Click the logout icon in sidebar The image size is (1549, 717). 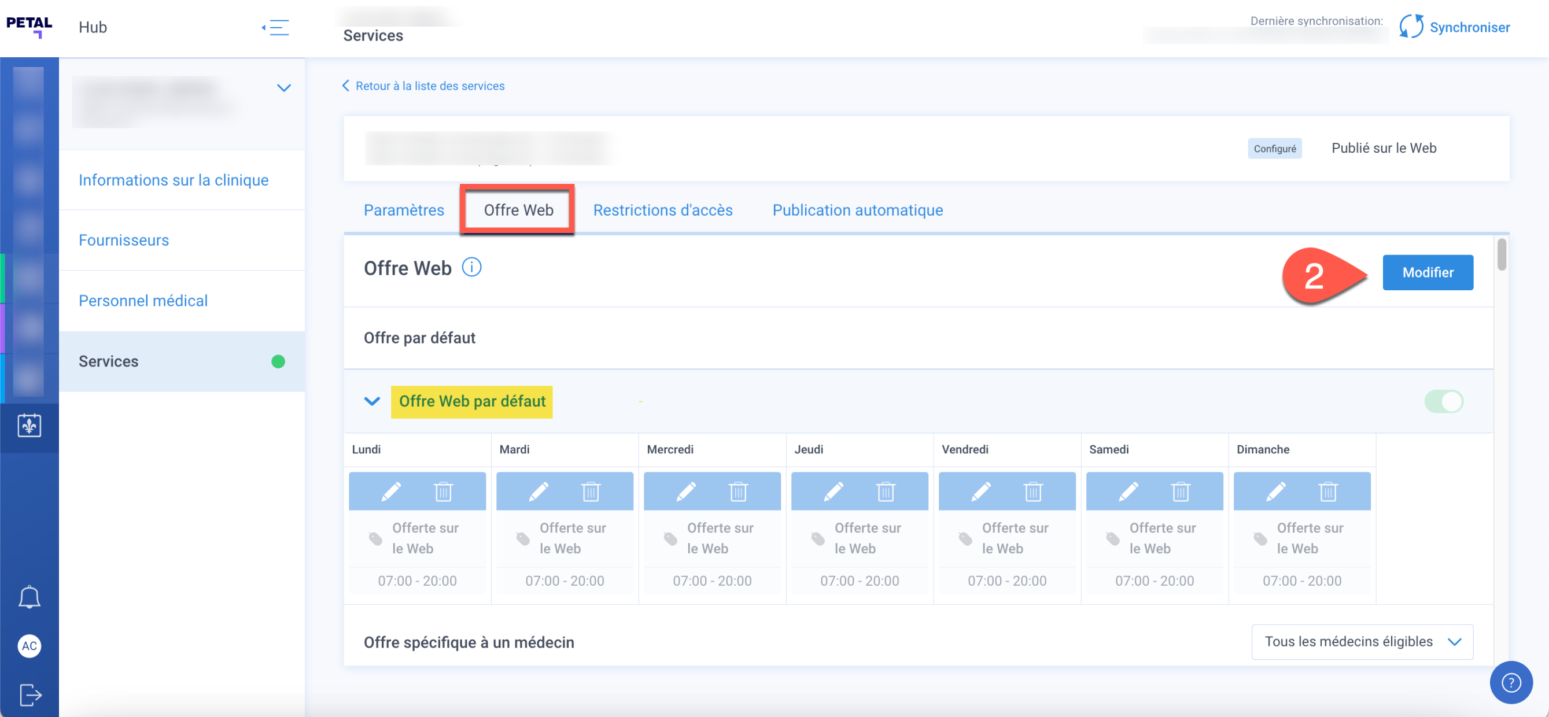pyautogui.click(x=29, y=695)
